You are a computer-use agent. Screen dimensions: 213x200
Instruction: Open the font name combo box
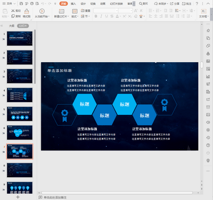(x=106, y=11)
